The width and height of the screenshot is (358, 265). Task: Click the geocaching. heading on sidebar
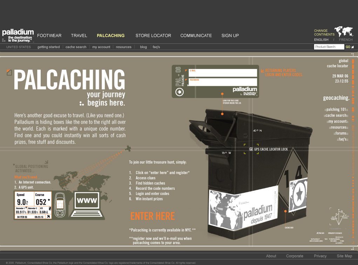(336, 98)
